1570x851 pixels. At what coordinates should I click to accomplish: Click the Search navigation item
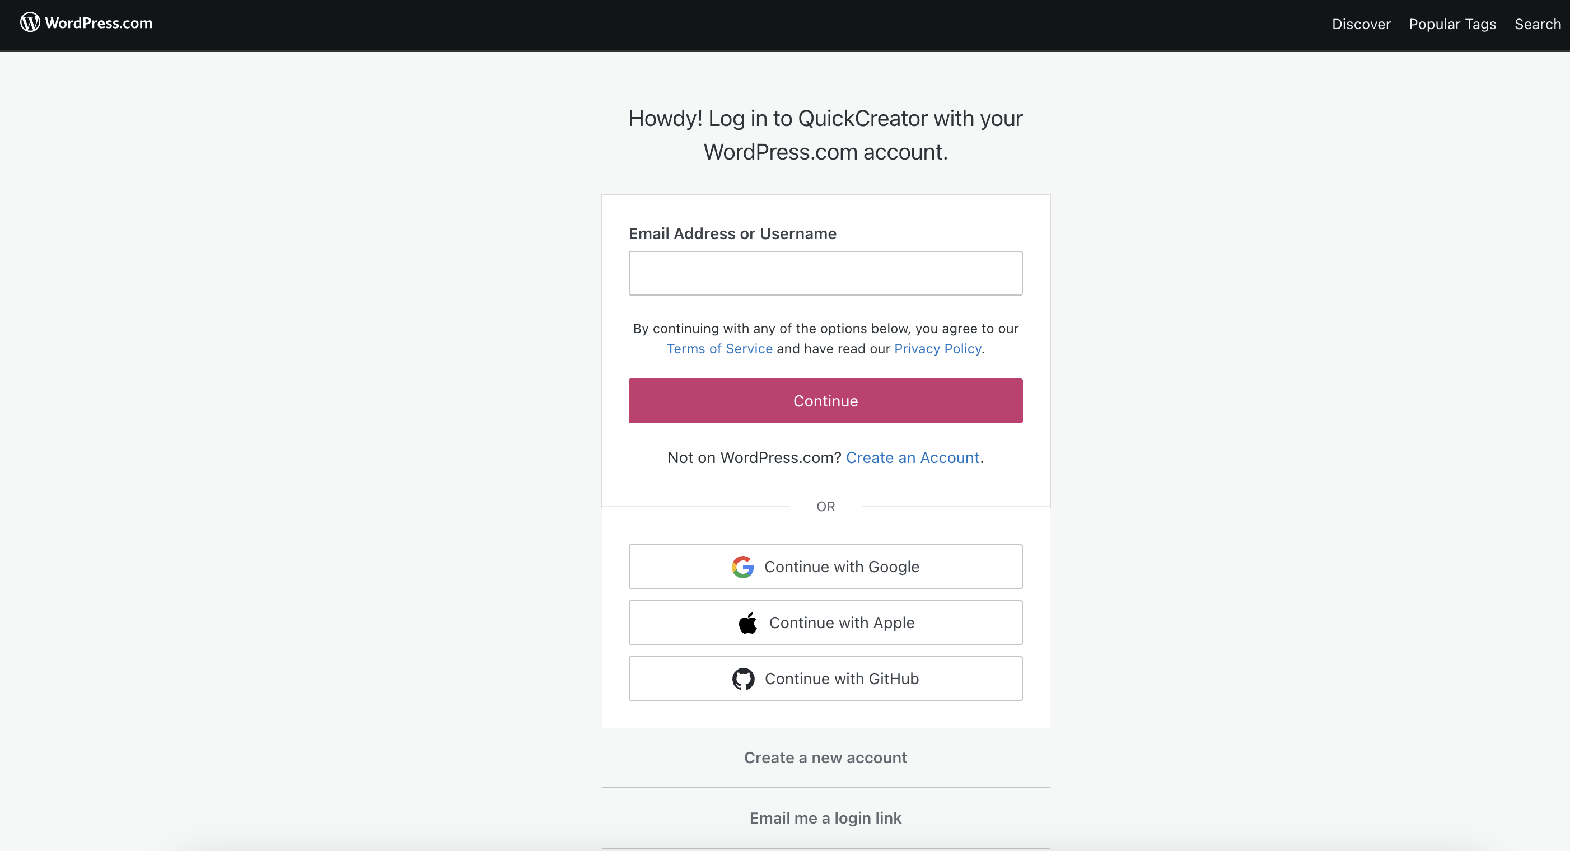coord(1535,23)
